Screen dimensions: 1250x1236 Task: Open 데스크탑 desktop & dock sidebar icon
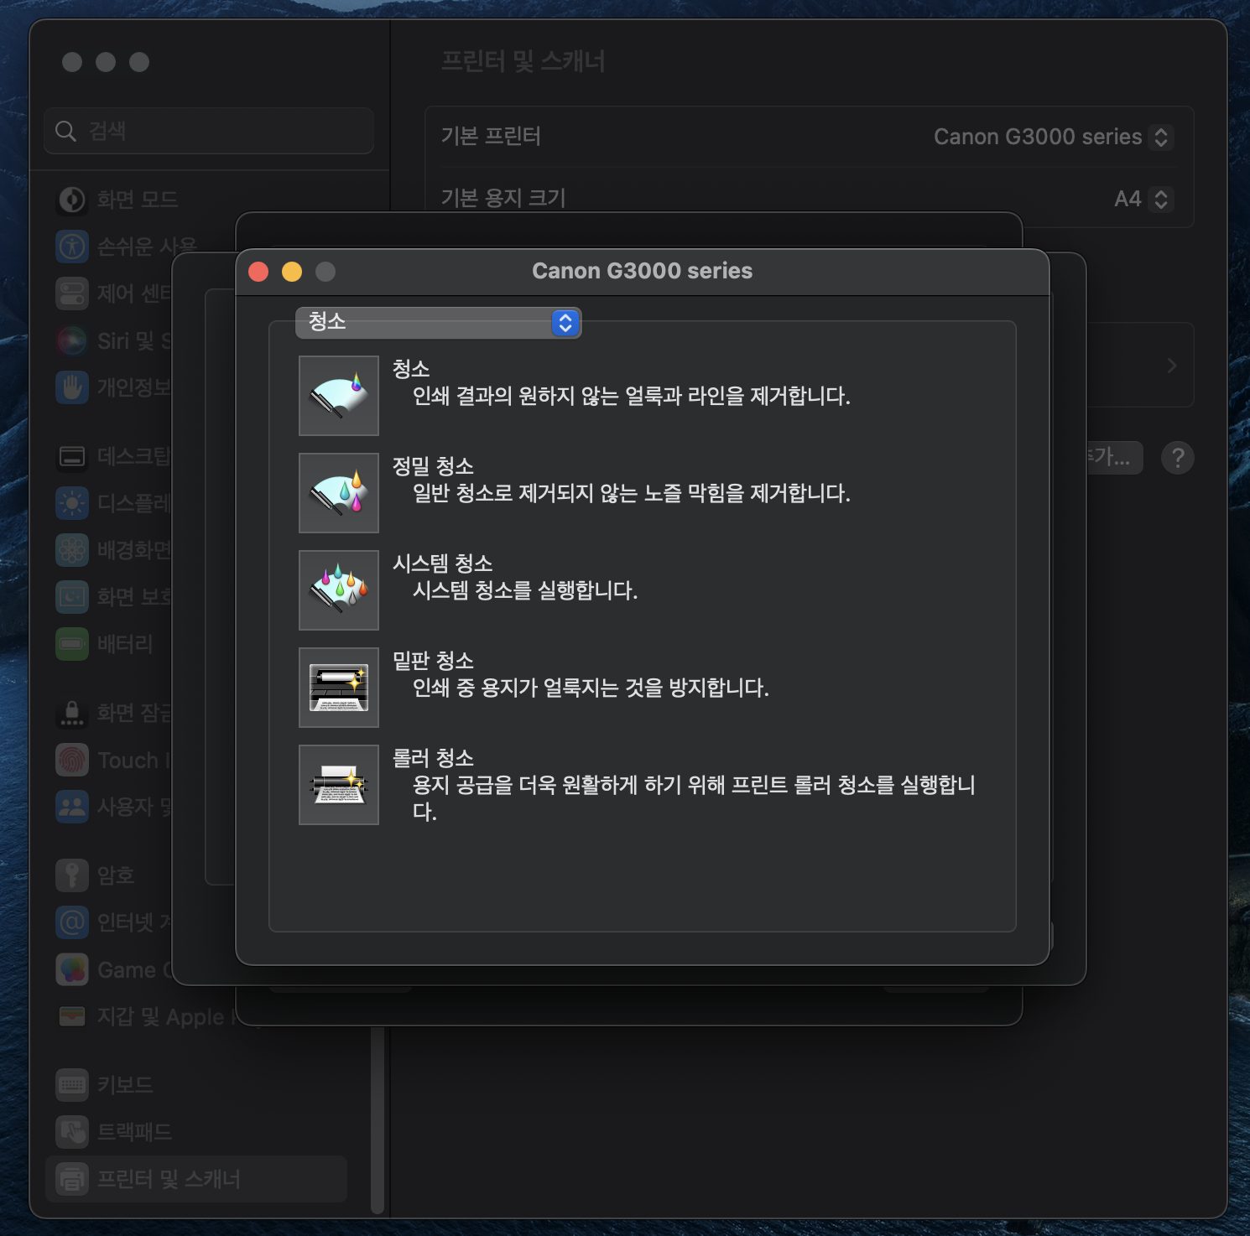coord(72,456)
